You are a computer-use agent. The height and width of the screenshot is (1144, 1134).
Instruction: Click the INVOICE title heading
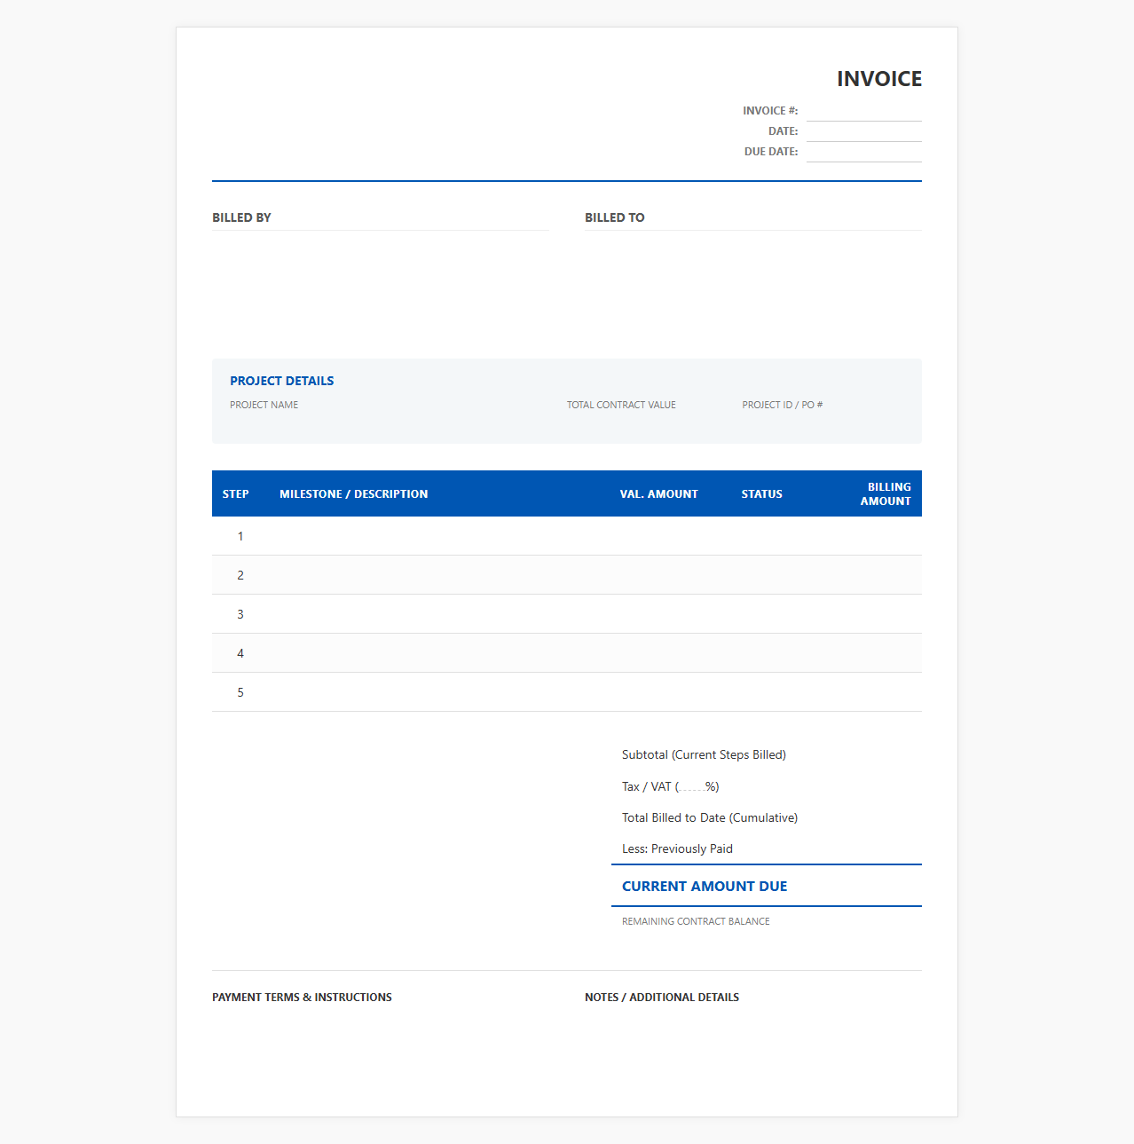pos(879,79)
